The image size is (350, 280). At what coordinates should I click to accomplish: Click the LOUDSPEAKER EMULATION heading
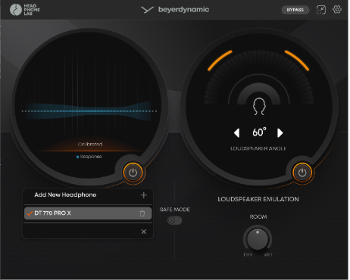point(258,199)
